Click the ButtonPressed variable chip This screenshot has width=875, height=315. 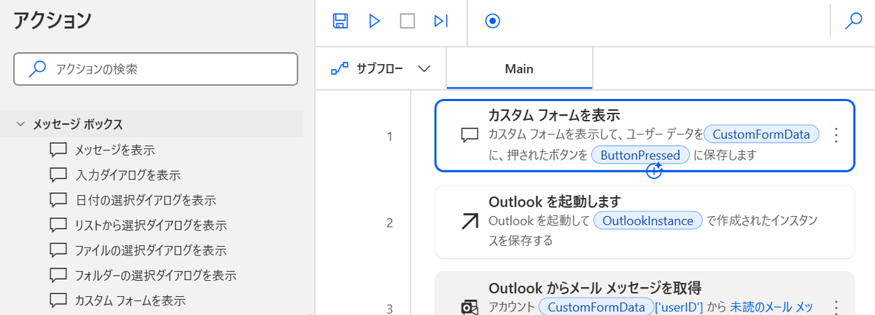pyautogui.click(x=640, y=154)
